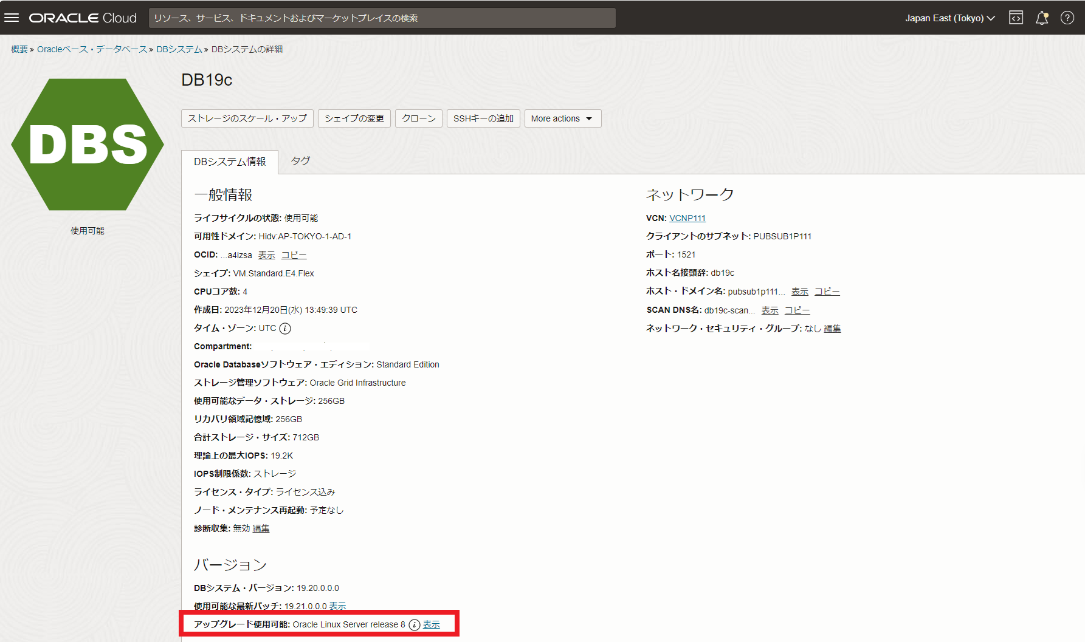
Task: Expand the More actions dropdown
Action: point(563,118)
